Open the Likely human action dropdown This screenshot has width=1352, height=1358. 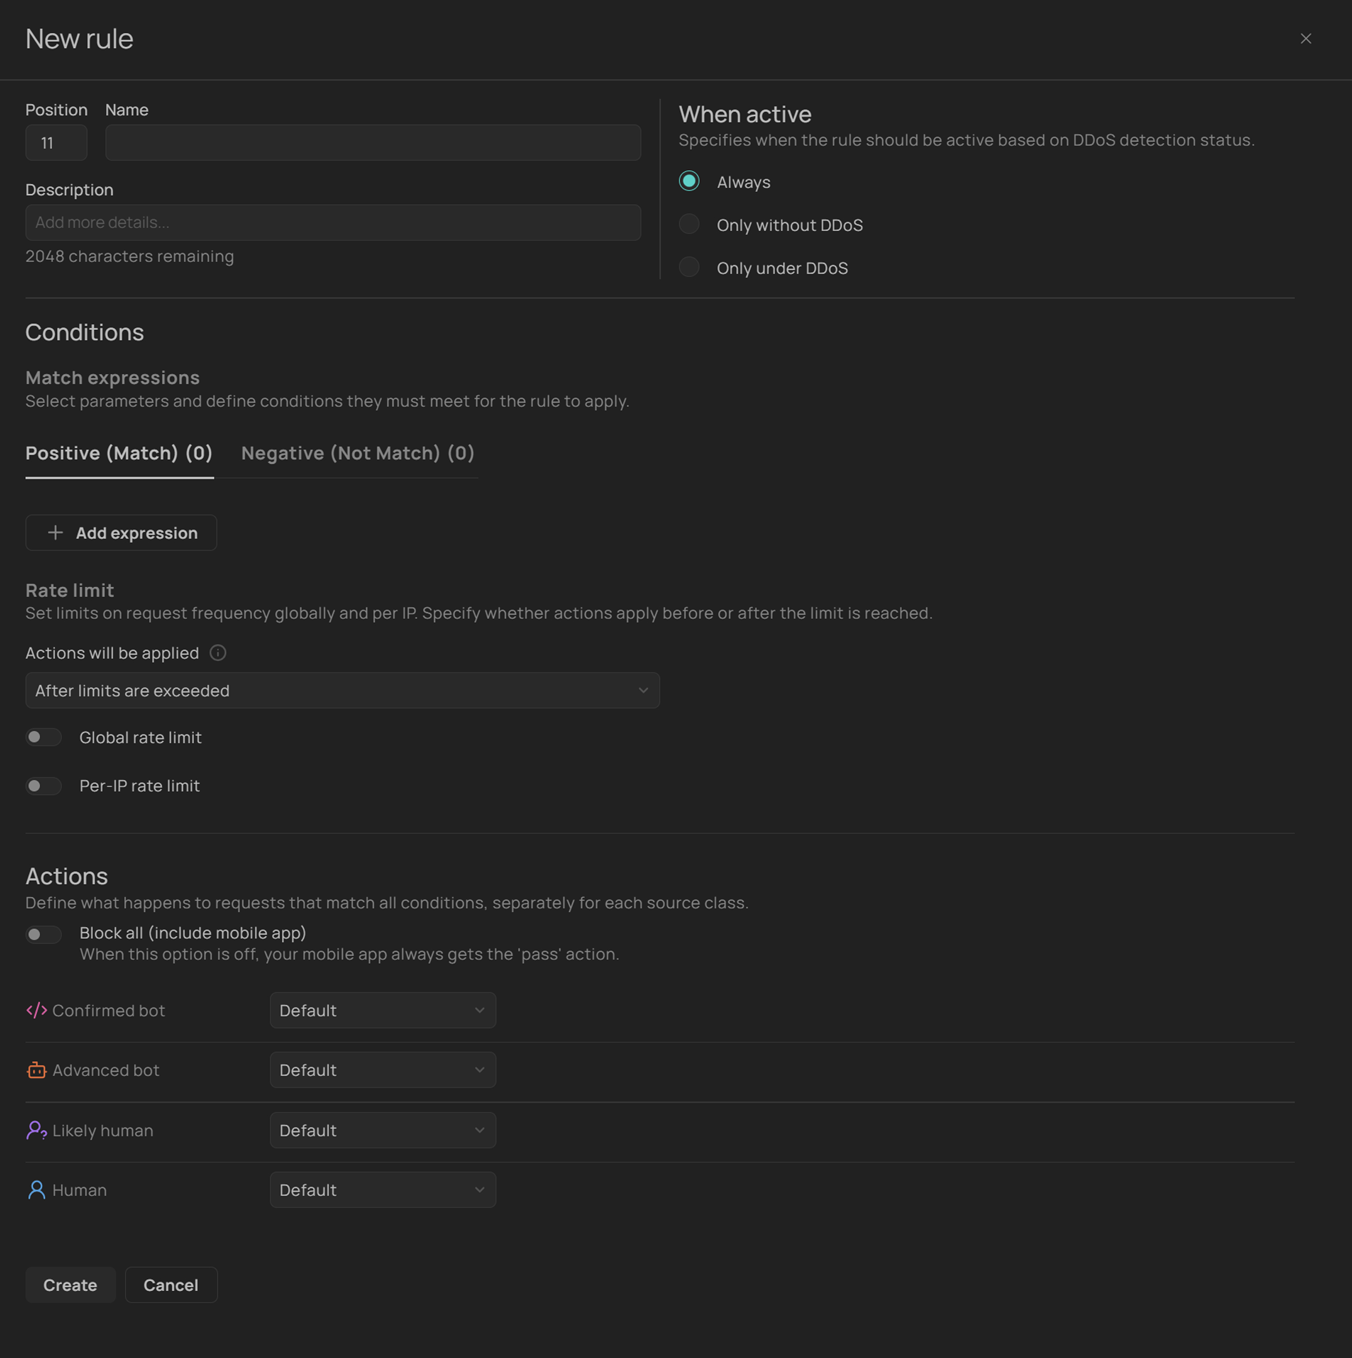[x=383, y=1130]
